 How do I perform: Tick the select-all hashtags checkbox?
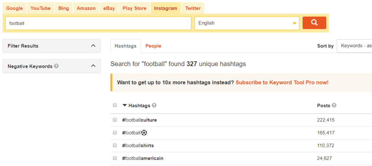click(x=115, y=105)
